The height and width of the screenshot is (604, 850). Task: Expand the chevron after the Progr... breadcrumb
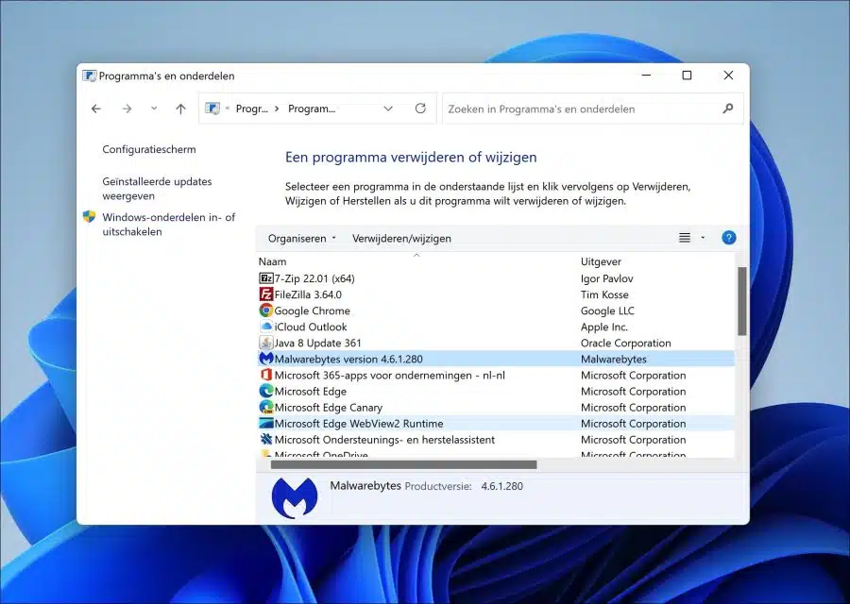pyautogui.click(x=278, y=109)
